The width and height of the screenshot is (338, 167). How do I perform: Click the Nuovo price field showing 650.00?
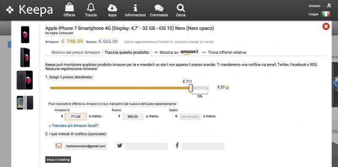click(x=133, y=117)
